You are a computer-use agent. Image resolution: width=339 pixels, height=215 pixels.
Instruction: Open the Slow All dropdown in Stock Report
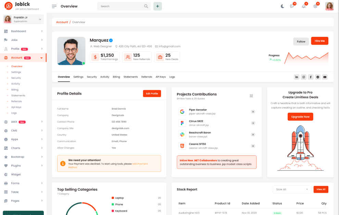[292, 189]
